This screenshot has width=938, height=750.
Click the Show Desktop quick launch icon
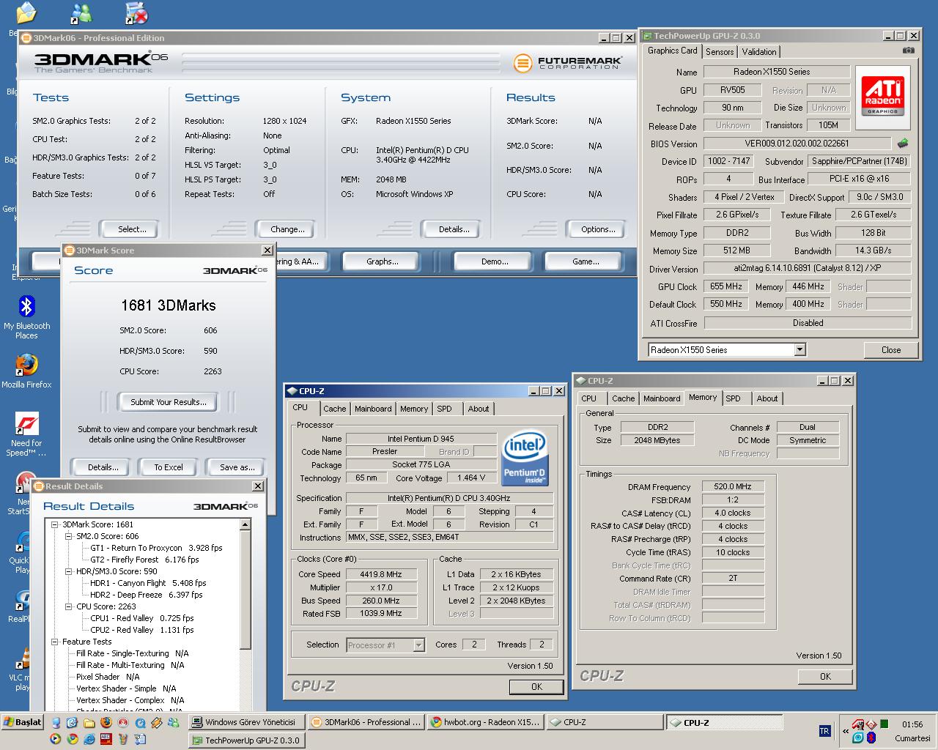tap(72, 722)
